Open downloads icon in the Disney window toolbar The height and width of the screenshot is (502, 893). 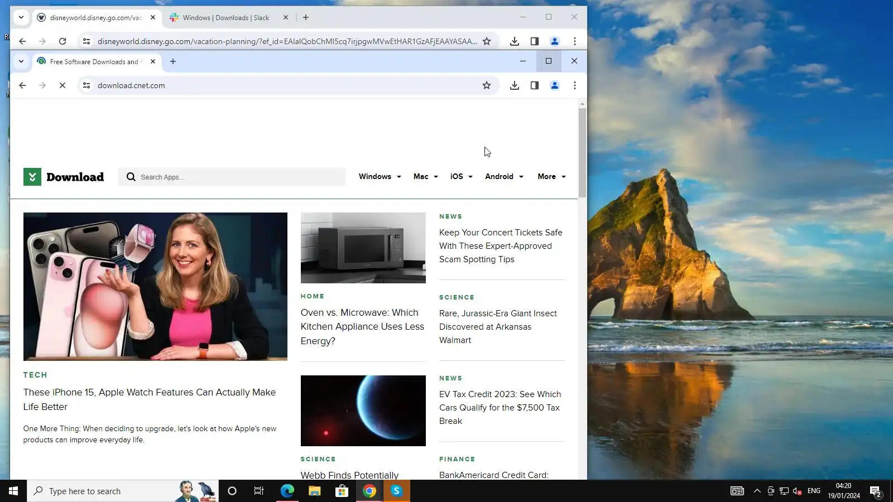coord(515,41)
